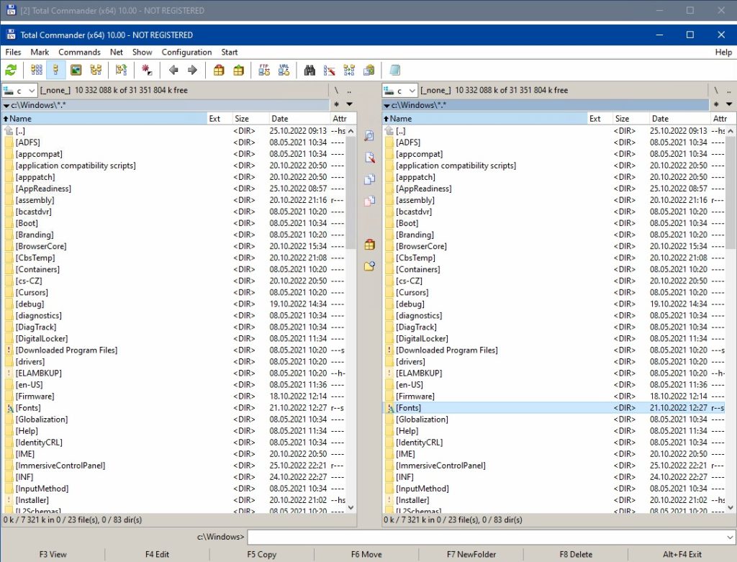737x562 pixels.
Task: Click the Unpack files toolbar icon
Action: pos(239,71)
